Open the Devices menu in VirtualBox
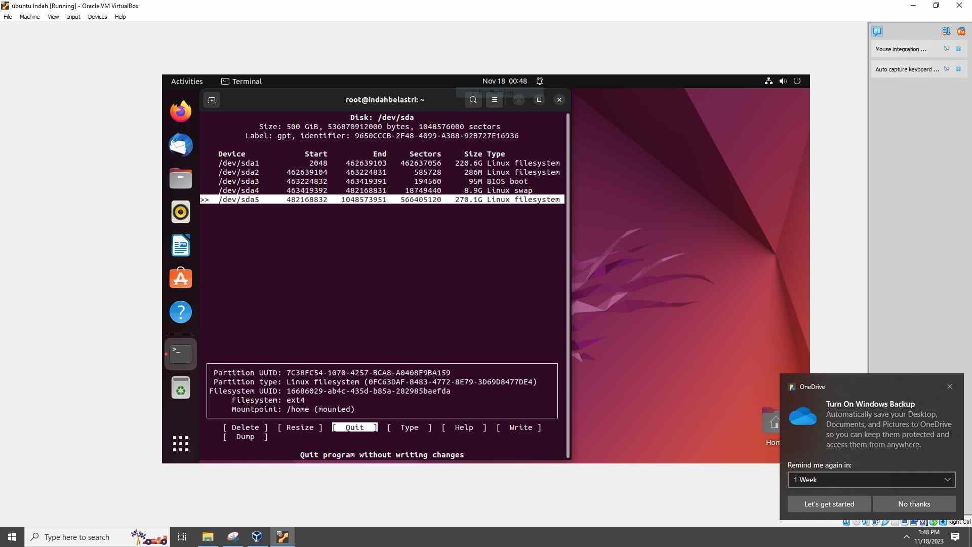Screen dimensions: 972x547 [97, 17]
